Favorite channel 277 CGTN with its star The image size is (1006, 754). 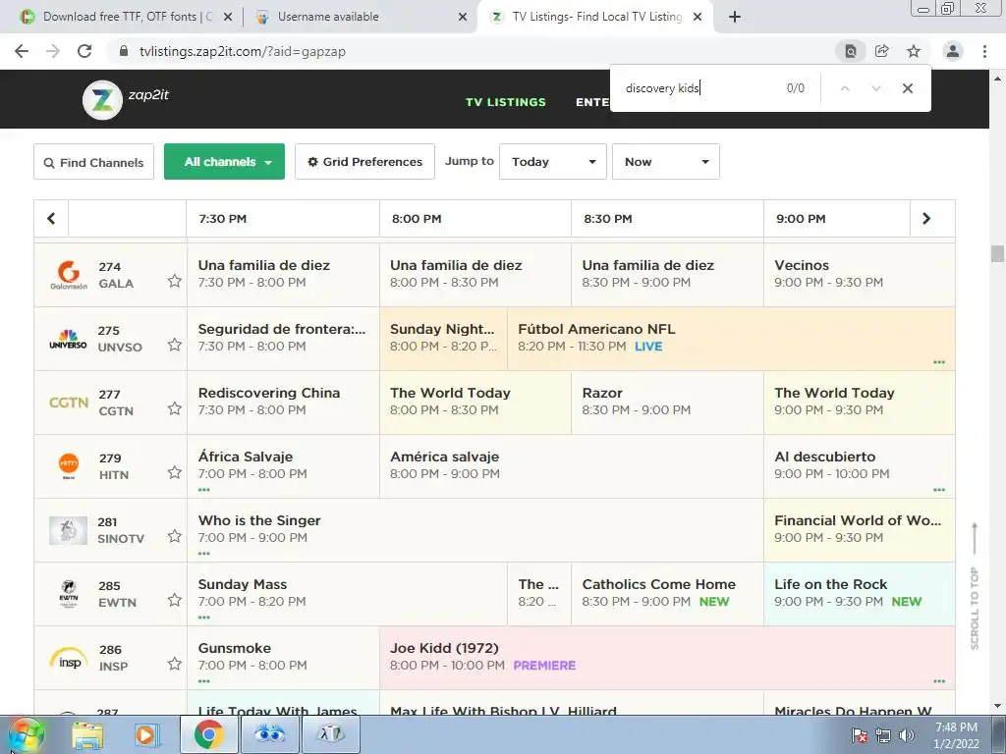point(174,408)
